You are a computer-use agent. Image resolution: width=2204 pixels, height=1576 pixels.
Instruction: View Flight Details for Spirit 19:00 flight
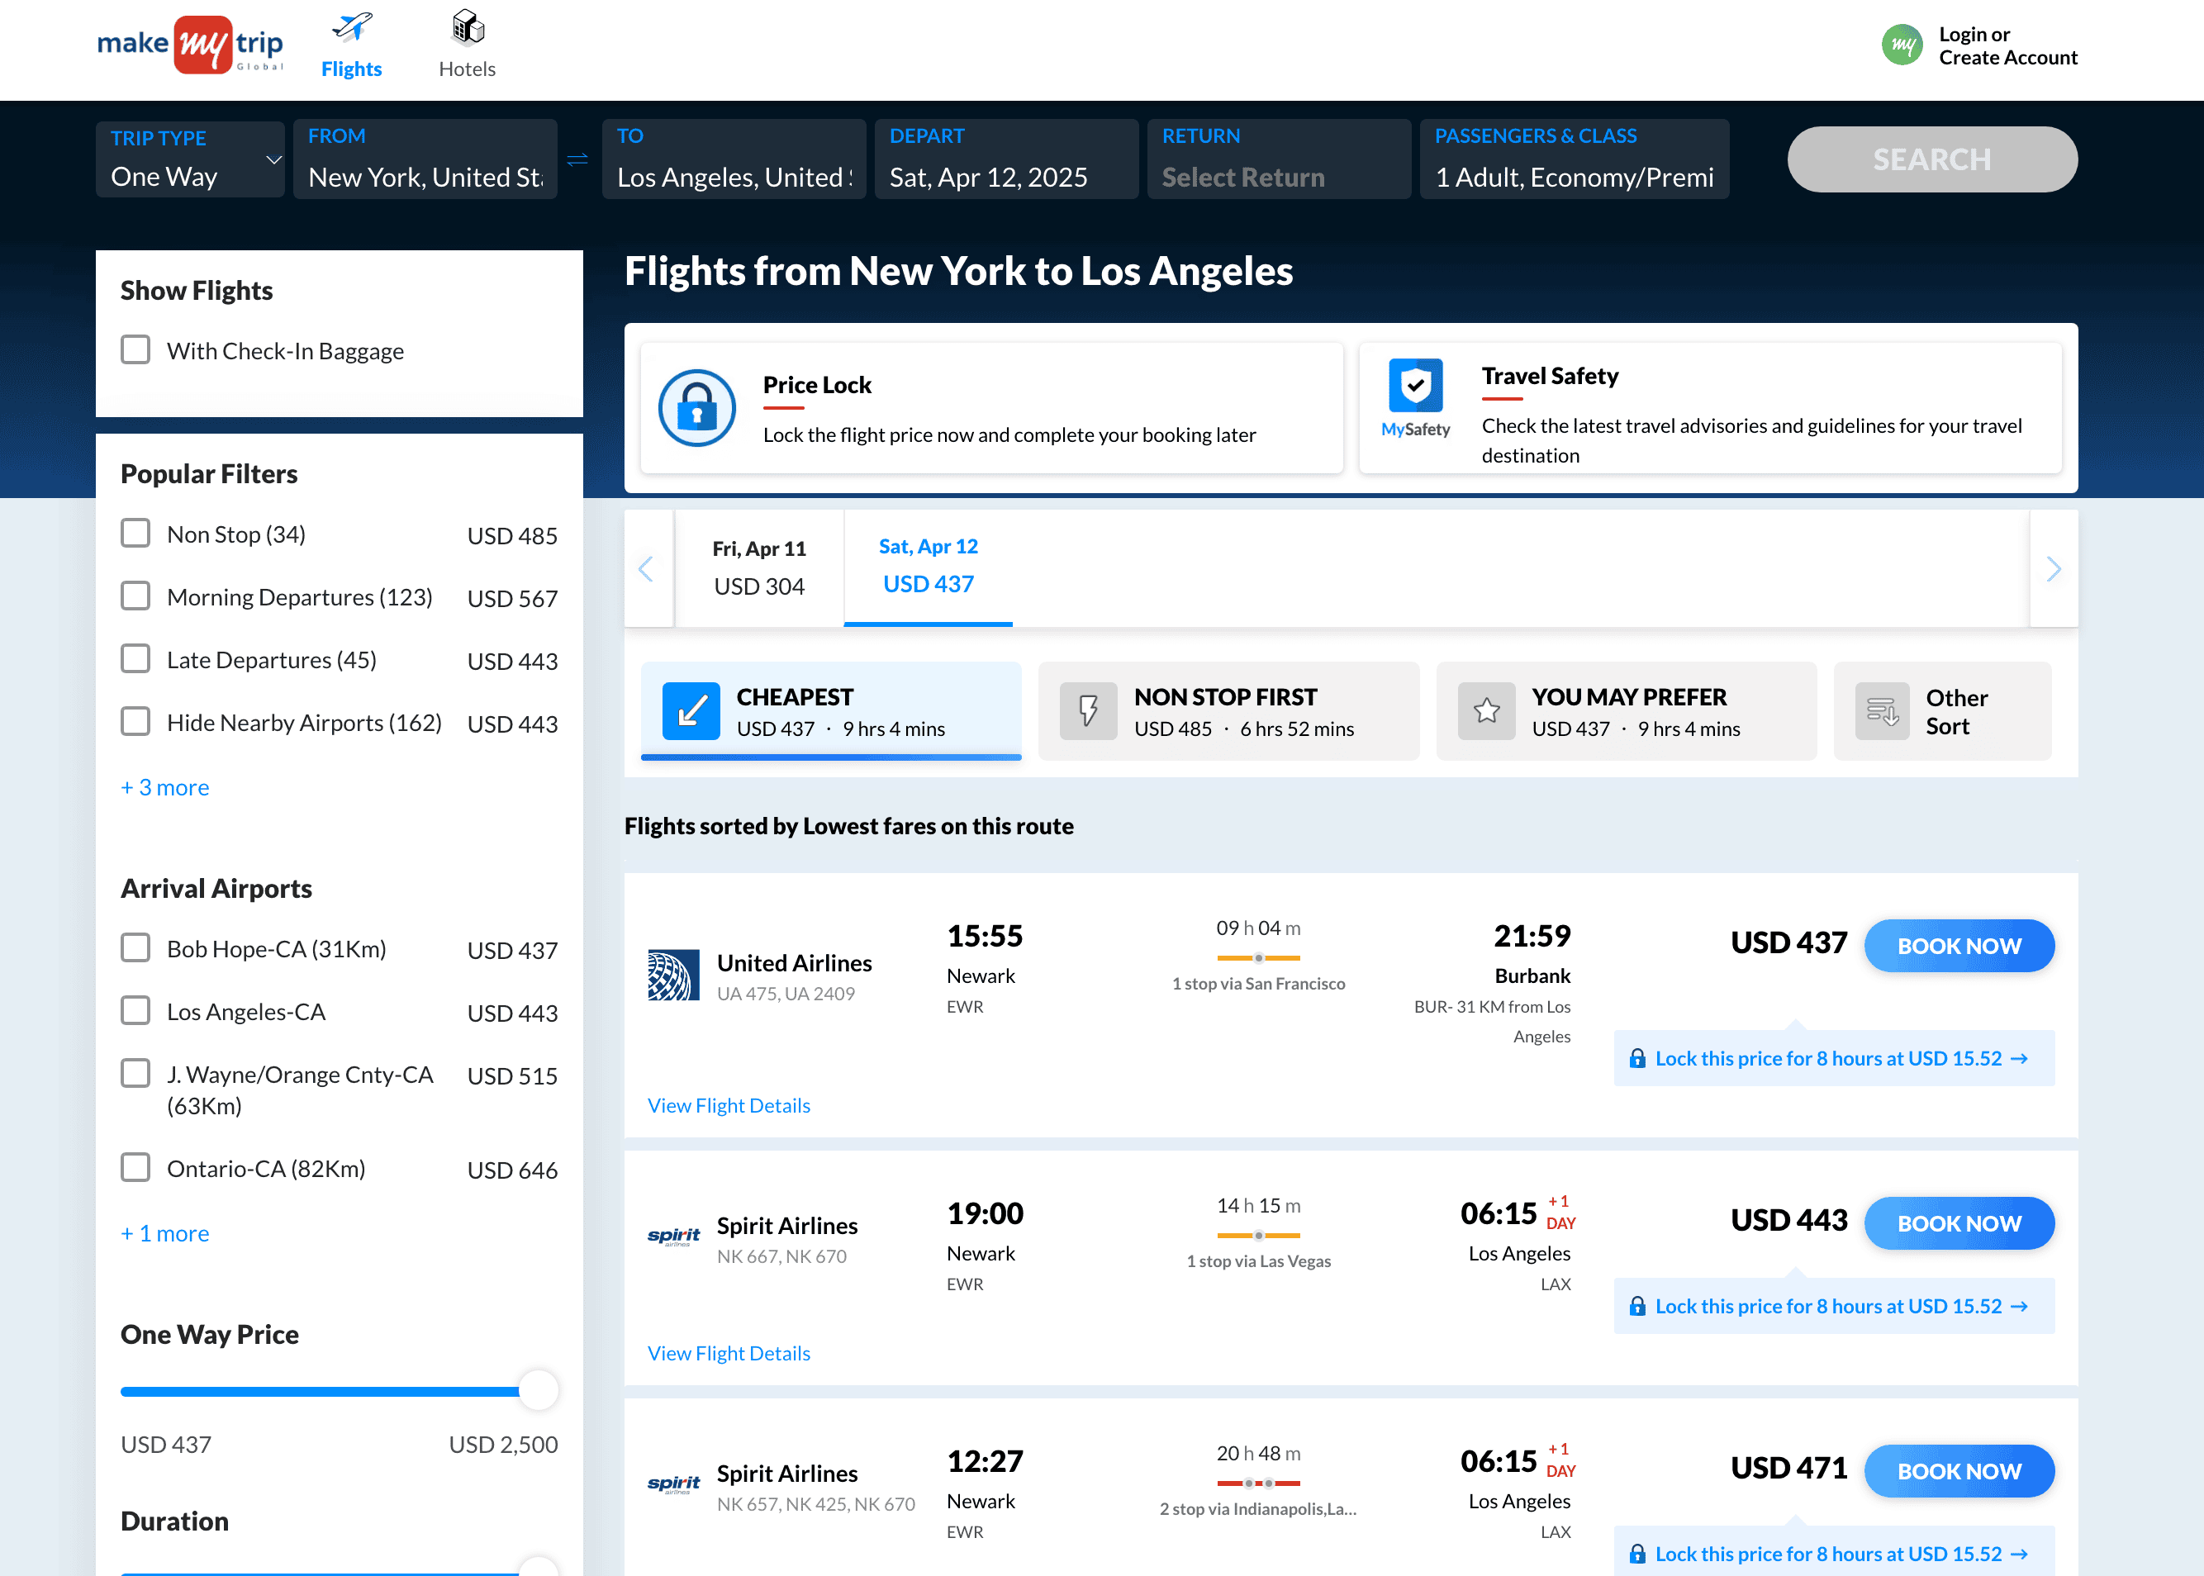729,1353
